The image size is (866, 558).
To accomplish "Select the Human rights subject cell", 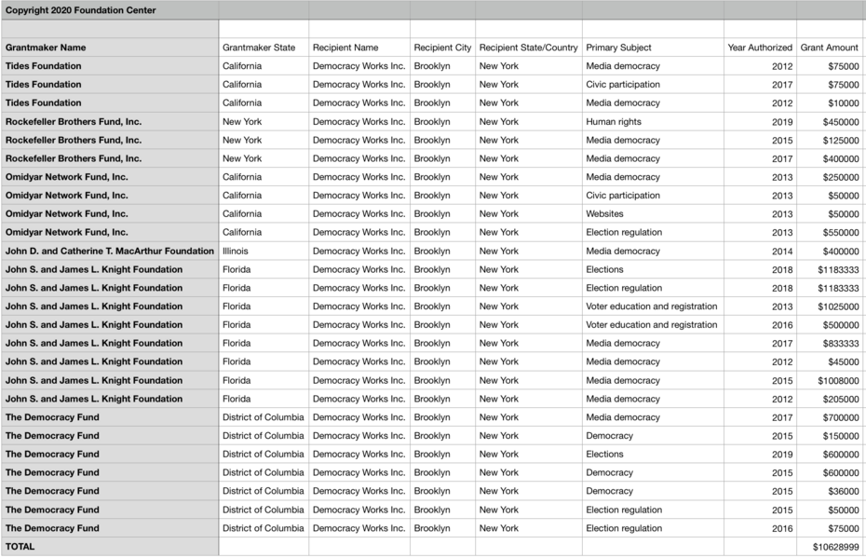I will (x=653, y=121).
